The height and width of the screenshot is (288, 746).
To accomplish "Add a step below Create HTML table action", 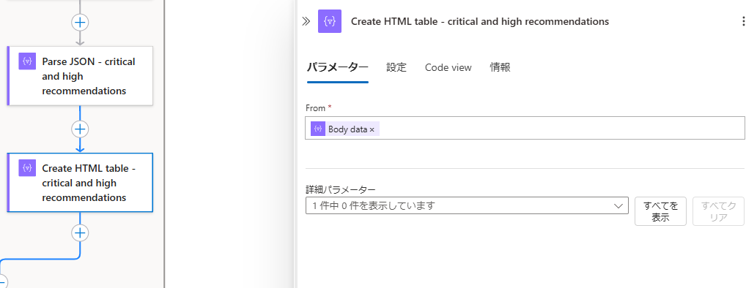I will (80, 233).
